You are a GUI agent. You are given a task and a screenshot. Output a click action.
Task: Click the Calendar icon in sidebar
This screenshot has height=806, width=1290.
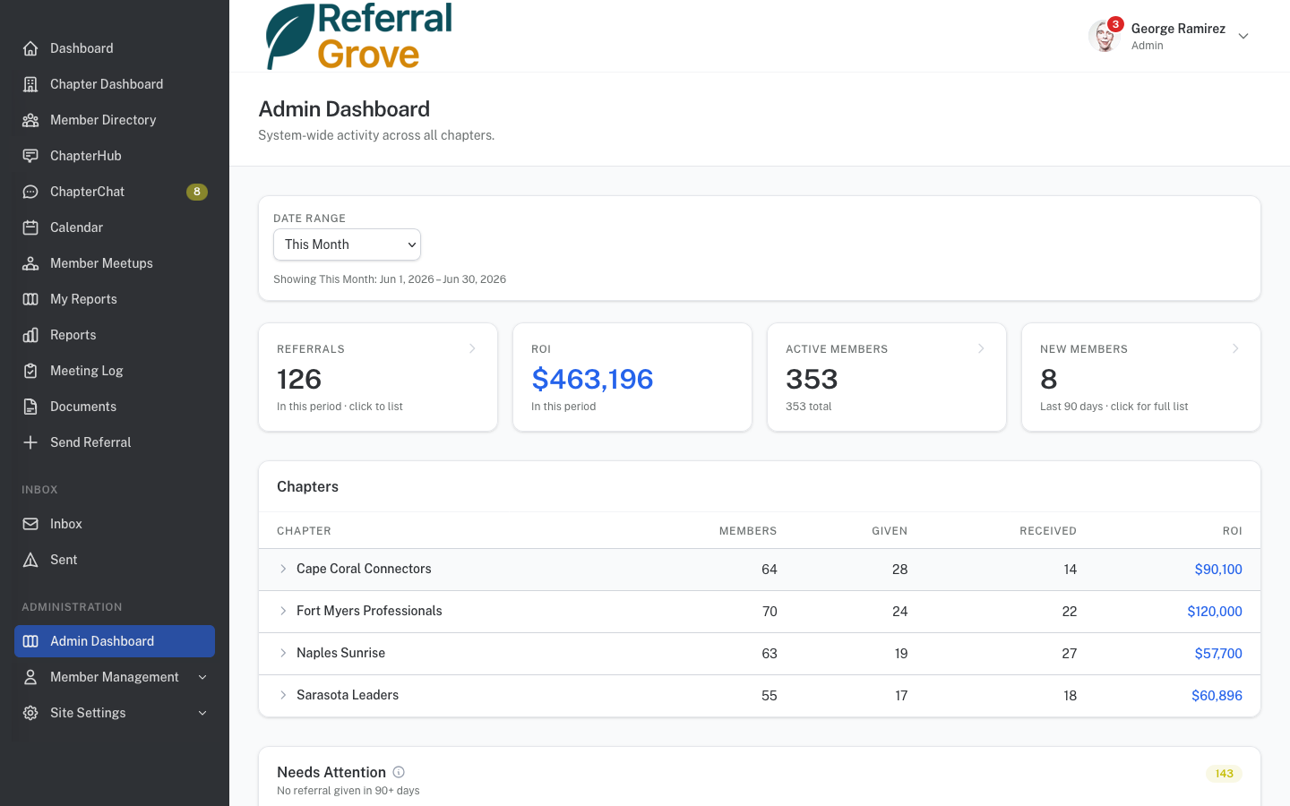click(30, 227)
